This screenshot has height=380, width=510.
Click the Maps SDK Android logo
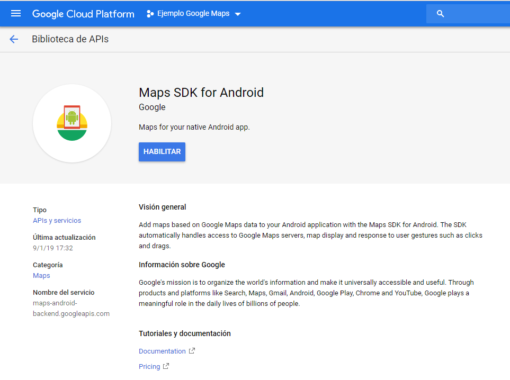[x=72, y=123]
